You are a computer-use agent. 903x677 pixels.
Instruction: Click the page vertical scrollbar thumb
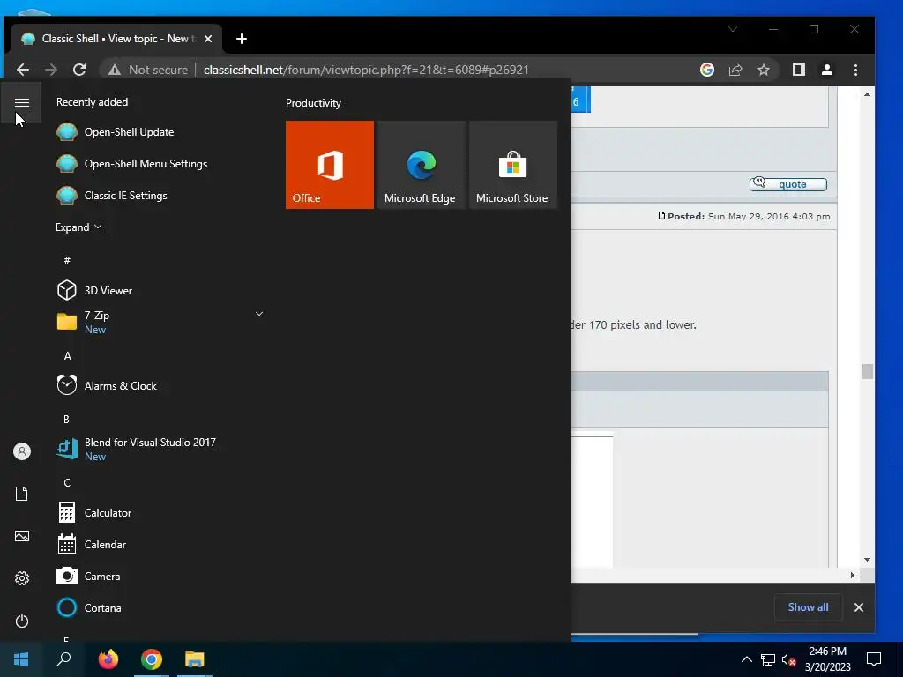[868, 371]
